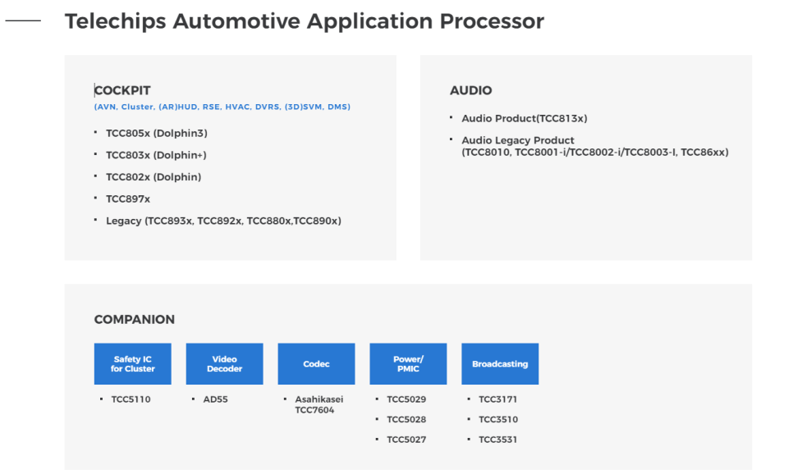Click TCC3510 under Broadcasting
This screenshot has width=793, height=474.
pos(498,419)
